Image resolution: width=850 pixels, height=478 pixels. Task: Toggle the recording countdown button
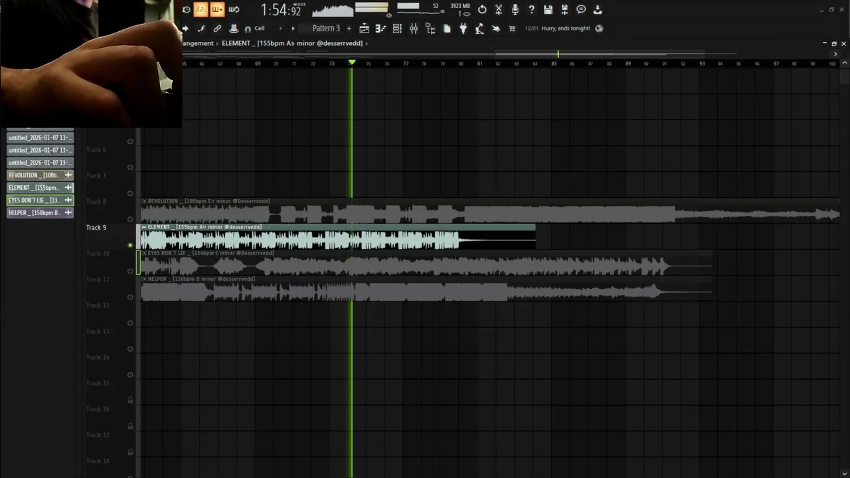click(x=200, y=9)
